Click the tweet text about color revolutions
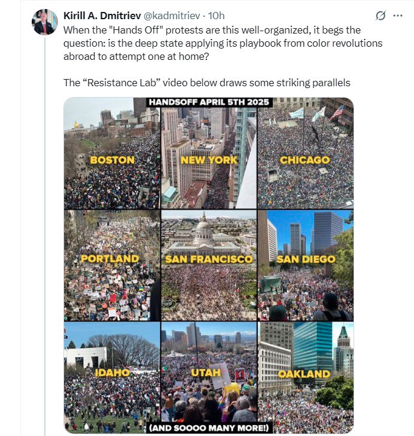414x436 pixels. coord(223,43)
